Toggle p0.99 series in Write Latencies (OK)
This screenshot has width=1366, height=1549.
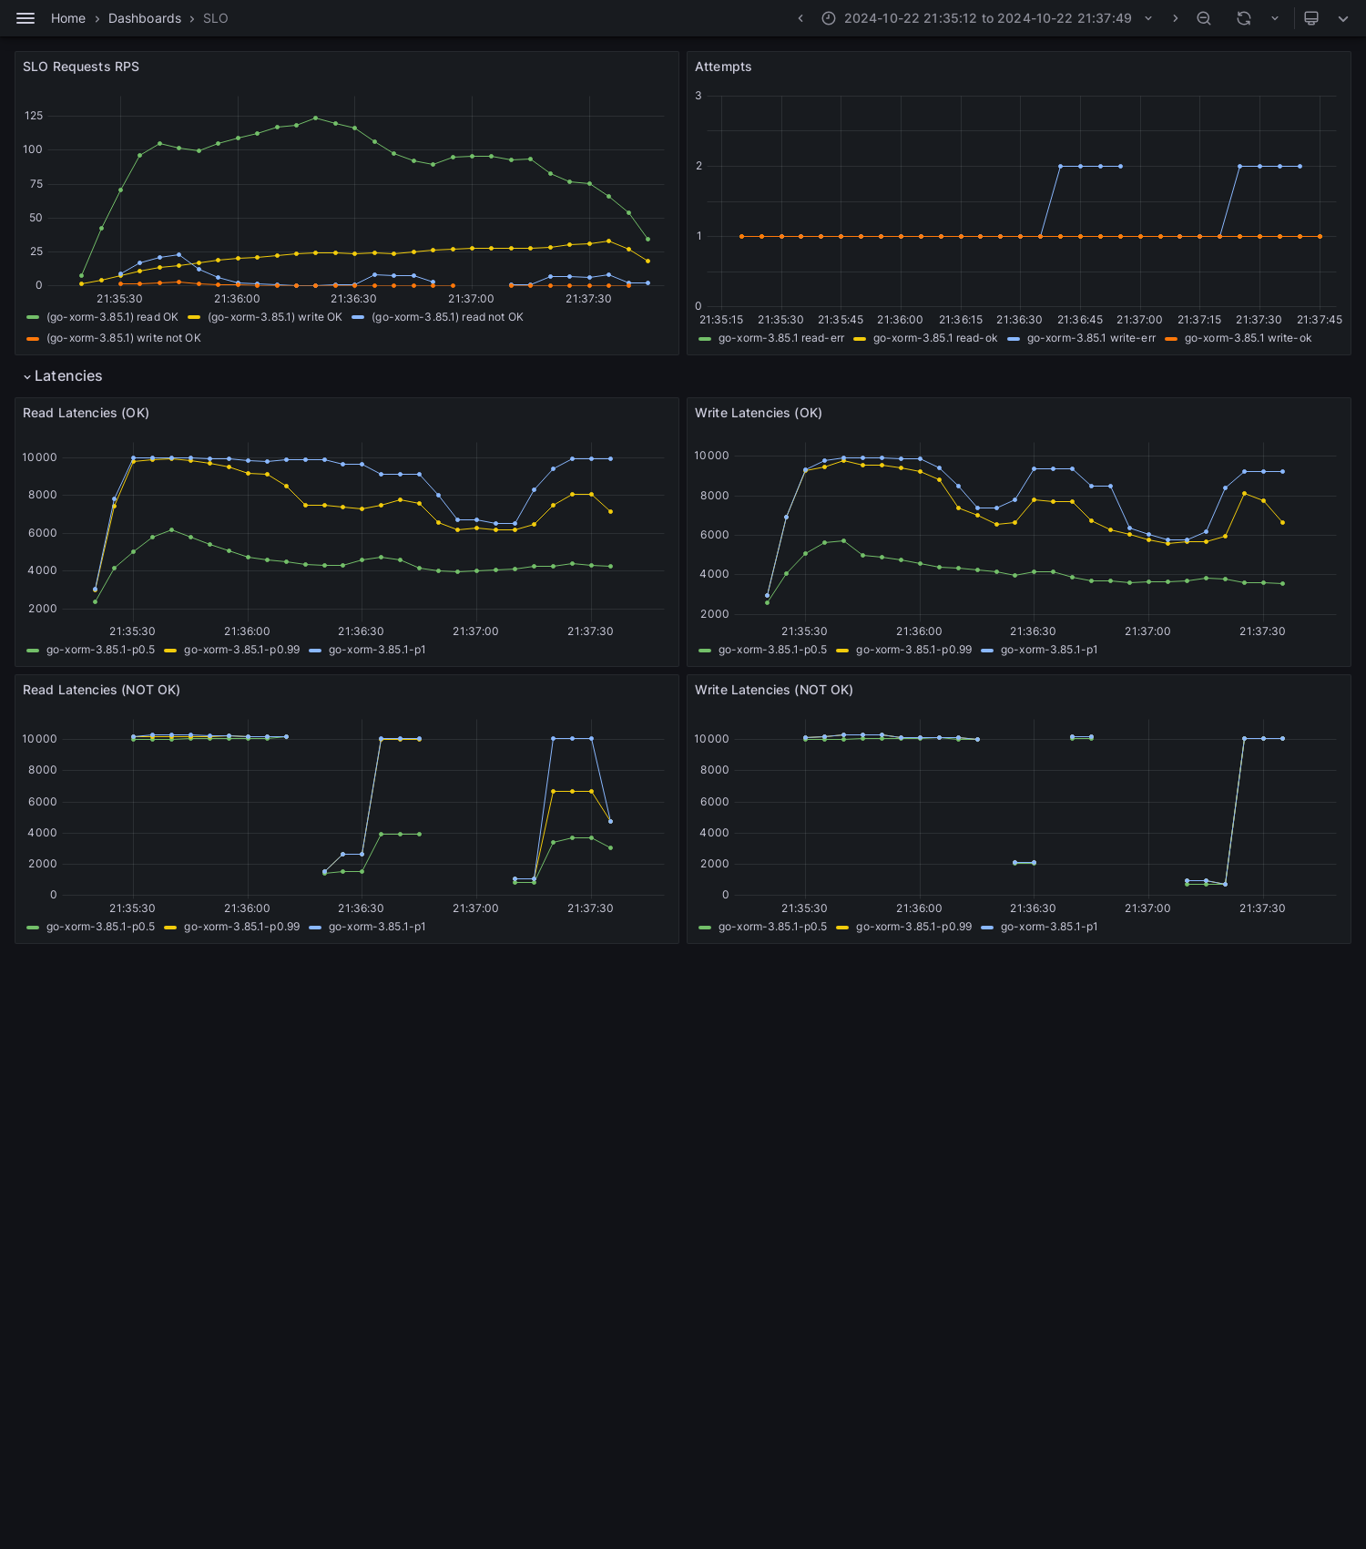point(913,650)
